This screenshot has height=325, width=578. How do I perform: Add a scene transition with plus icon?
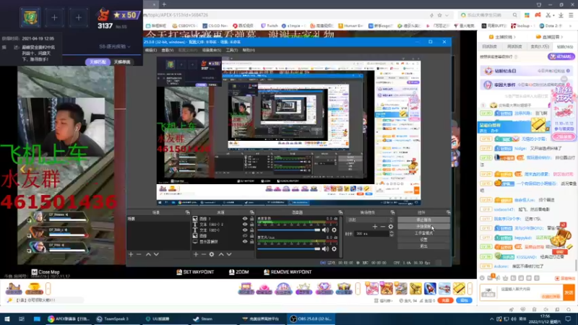tap(374, 227)
